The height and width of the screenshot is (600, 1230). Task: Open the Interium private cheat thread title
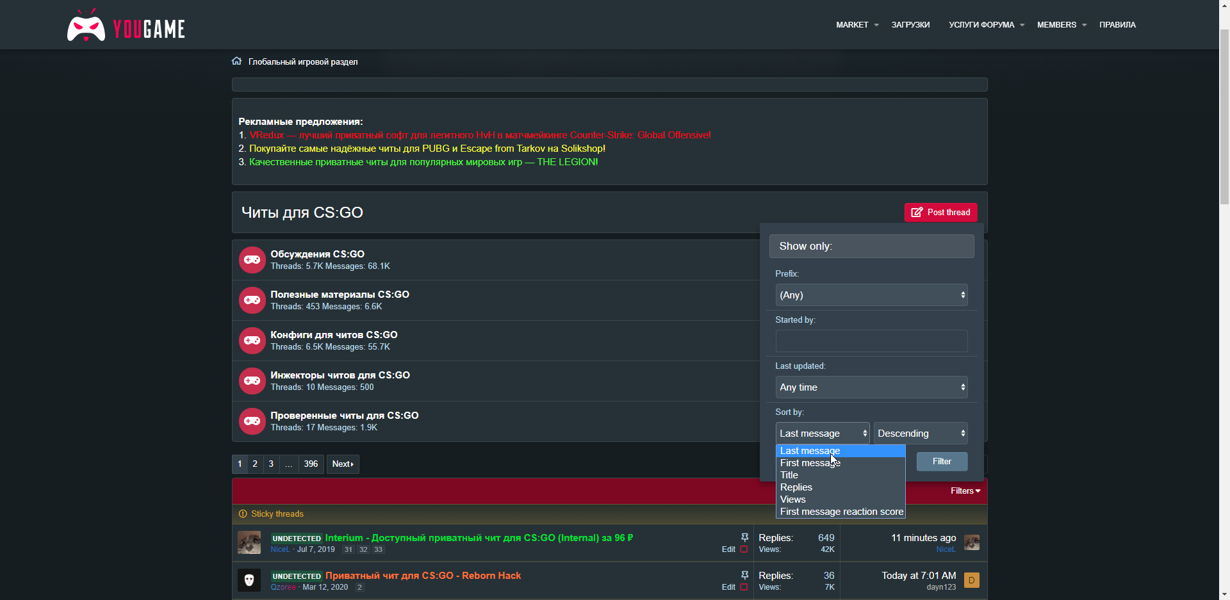tap(479, 538)
